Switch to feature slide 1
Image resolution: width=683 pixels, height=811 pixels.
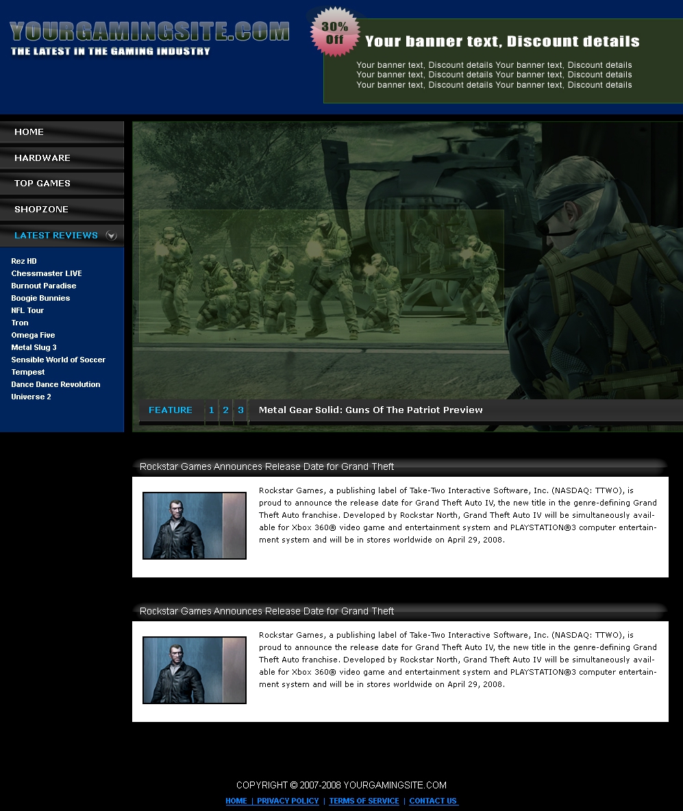click(x=211, y=410)
